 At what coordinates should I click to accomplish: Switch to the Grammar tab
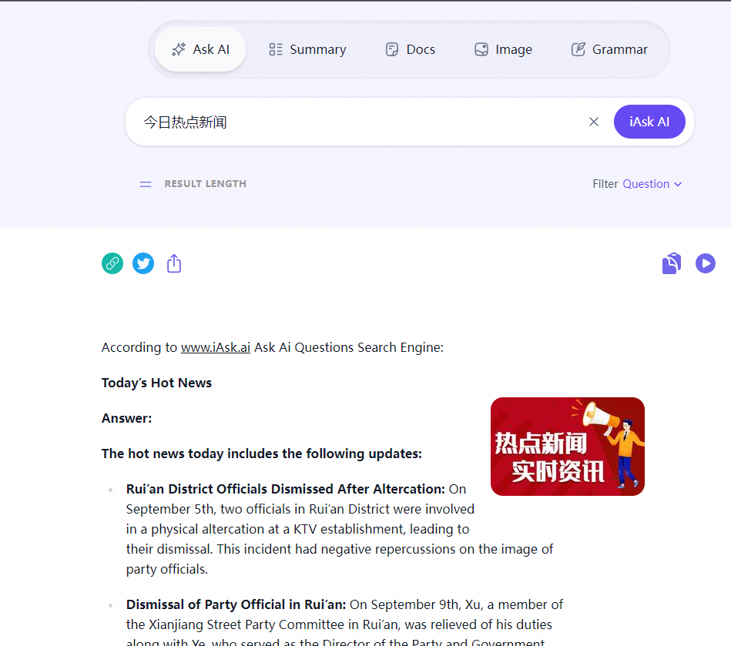[609, 49]
